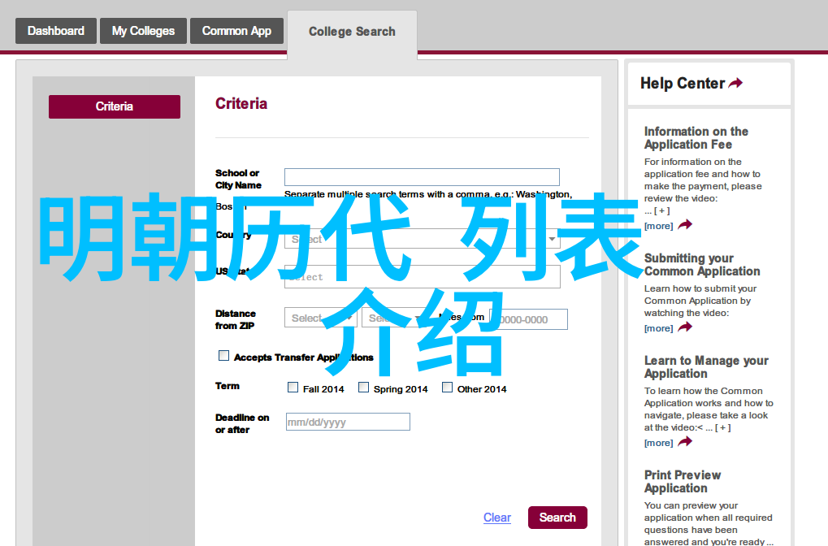Click [more] under Information on the Application Fee
This screenshot has width=828, height=546.
pyautogui.click(x=658, y=226)
